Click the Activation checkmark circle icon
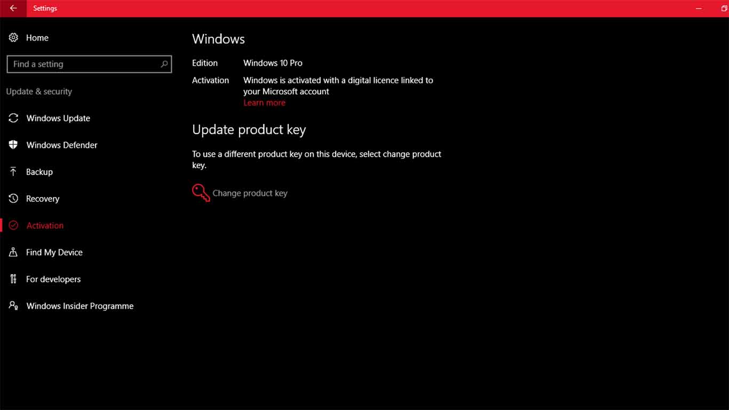Screen dimensions: 729x410 coord(13,225)
